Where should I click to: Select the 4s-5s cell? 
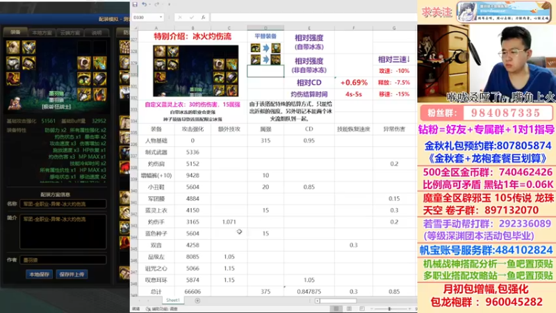[354, 95]
